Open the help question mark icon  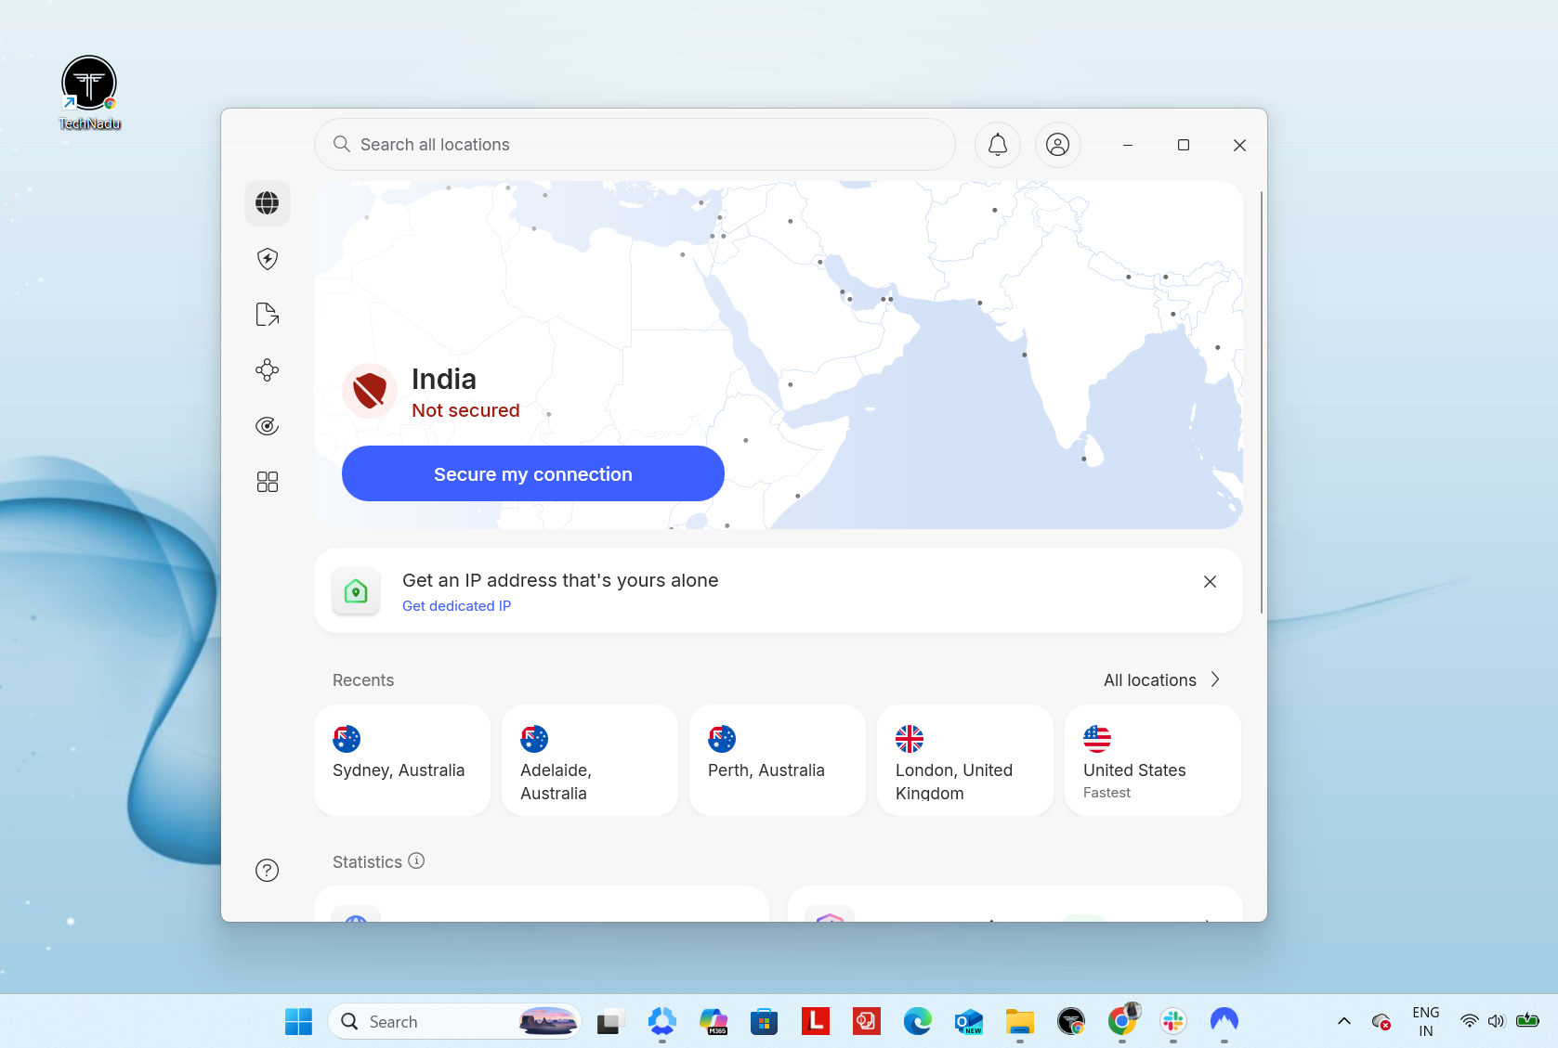click(268, 870)
